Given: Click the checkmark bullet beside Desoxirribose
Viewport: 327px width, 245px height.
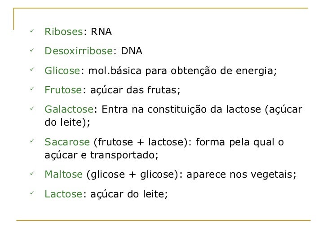Looking at the screenshot, I should (x=32, y=50).
